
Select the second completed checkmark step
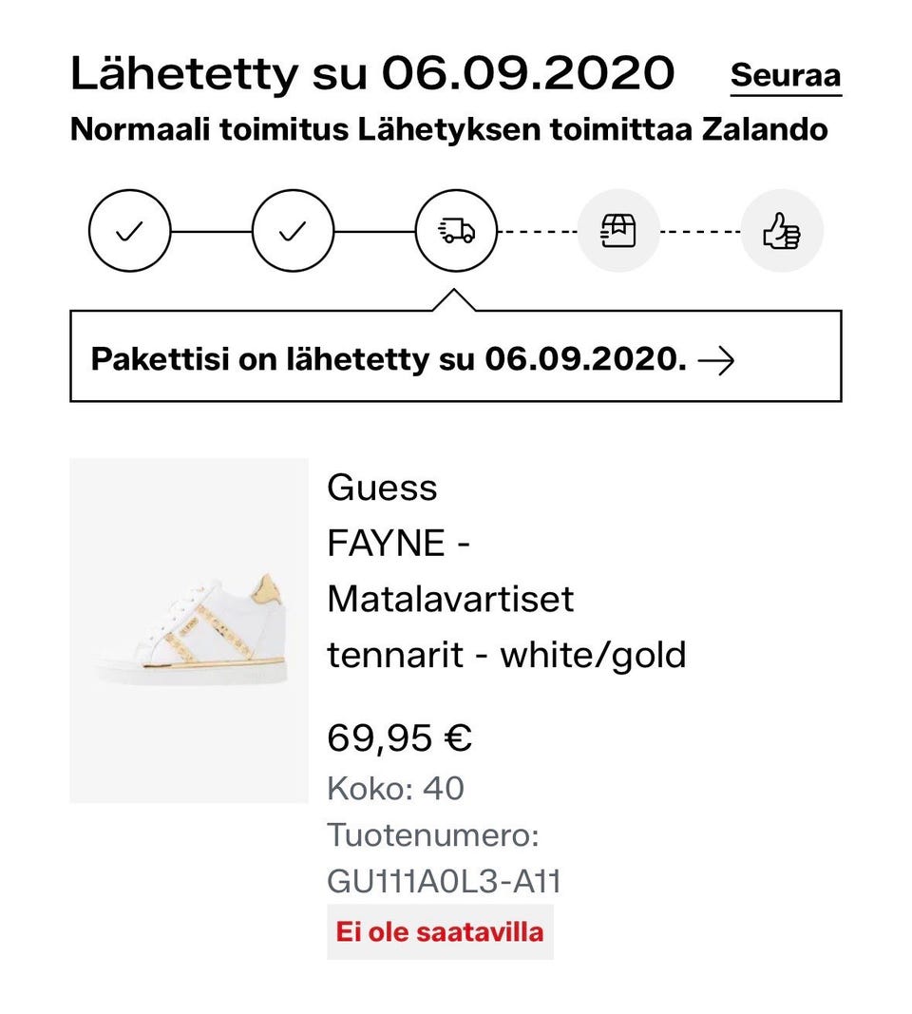(293, 231)
